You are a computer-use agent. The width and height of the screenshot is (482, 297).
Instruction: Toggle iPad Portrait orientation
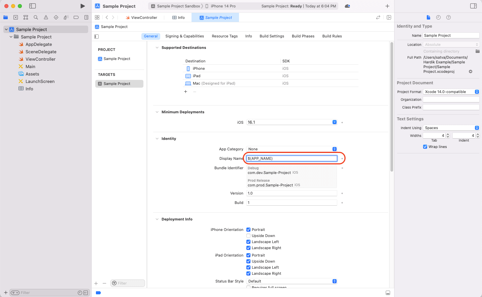coord(248,255)
